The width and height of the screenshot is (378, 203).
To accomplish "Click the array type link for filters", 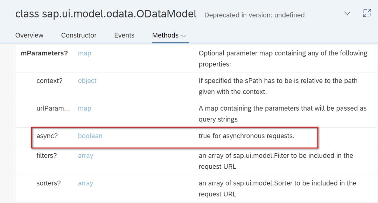I will 85,155.
